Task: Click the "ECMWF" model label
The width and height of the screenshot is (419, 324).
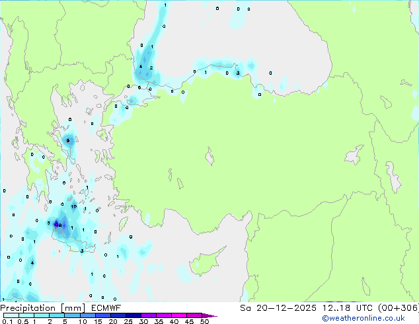Action: pos(106,308)
